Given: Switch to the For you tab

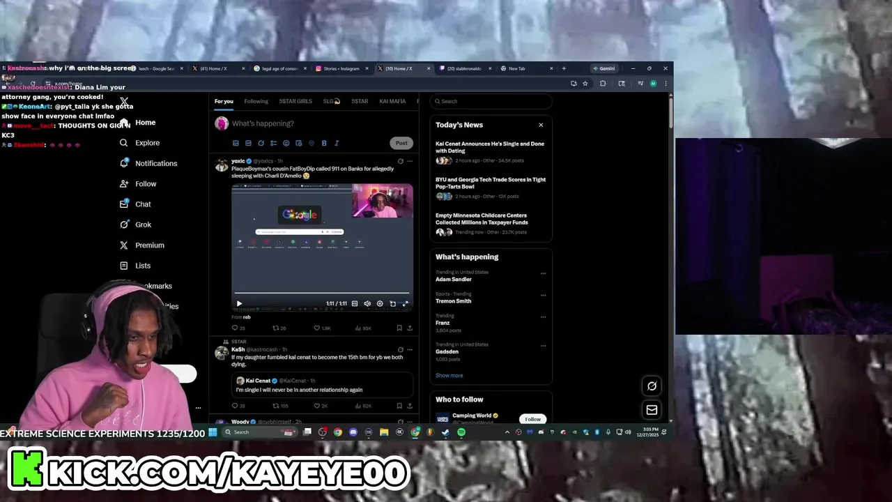Looking at the screenshot, I should point(224,101).
